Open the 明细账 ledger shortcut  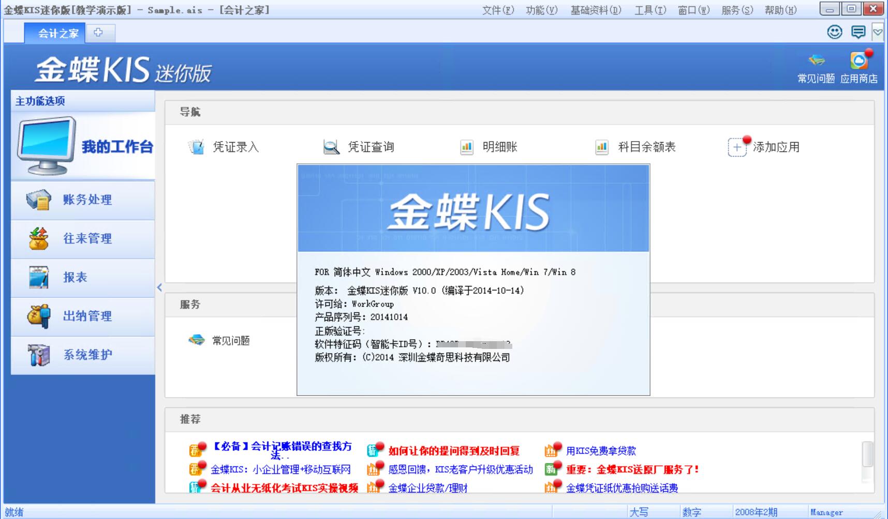489,147
